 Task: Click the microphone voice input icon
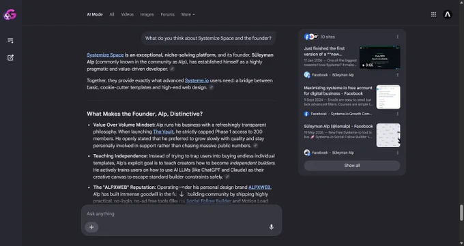click(x=272, y=227)
